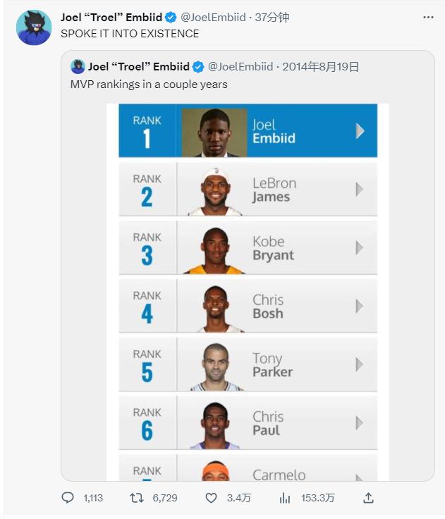Click the 2014年8月19日 quoted tweet date
This screenshot has height=519, width=445.
[x=321, y=67]
